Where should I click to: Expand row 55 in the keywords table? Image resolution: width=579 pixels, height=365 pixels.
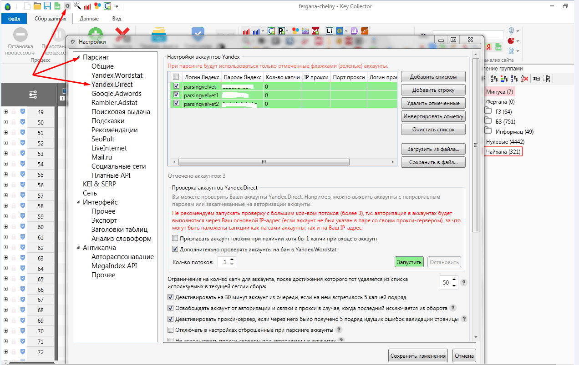(5, 175)
